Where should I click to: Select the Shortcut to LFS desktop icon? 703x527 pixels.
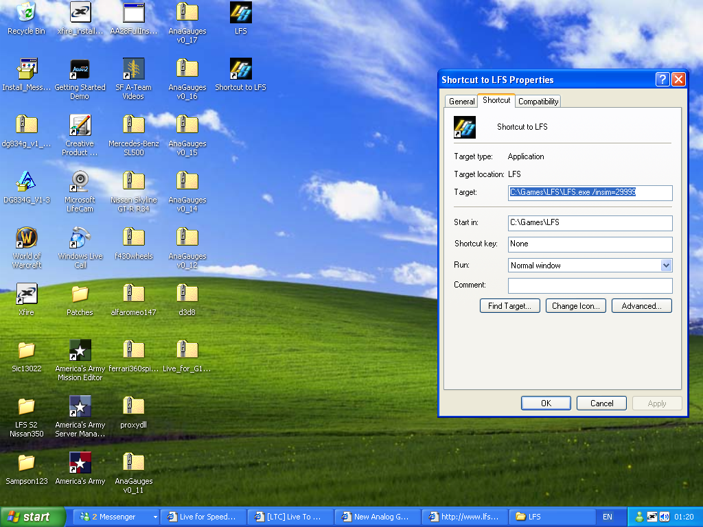tap(241, 74)
